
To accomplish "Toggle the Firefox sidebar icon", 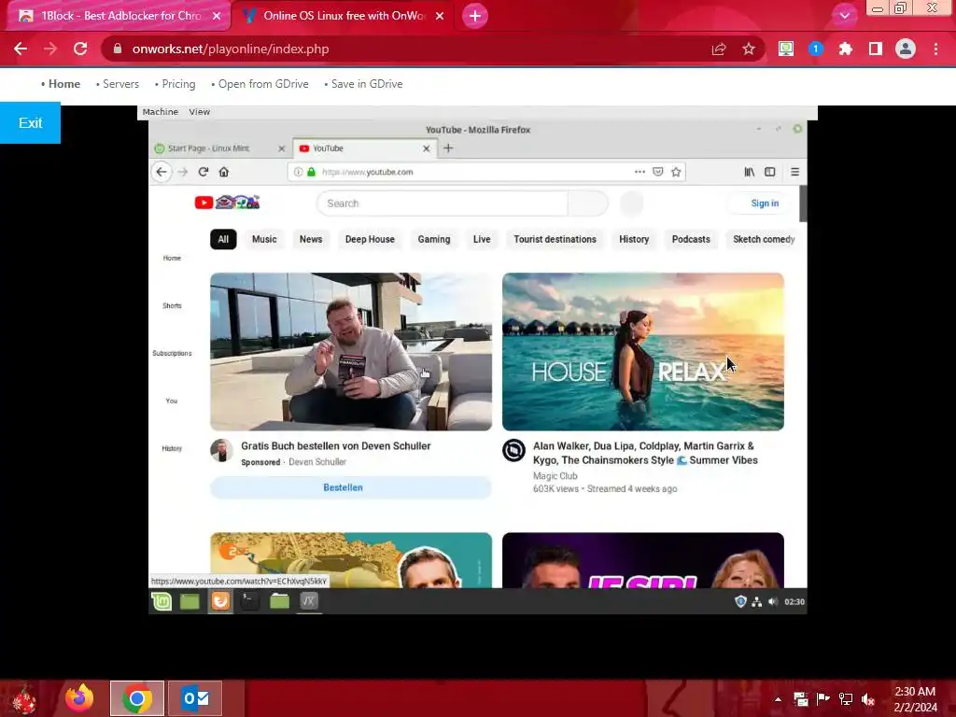I will [x=770, y=172].
